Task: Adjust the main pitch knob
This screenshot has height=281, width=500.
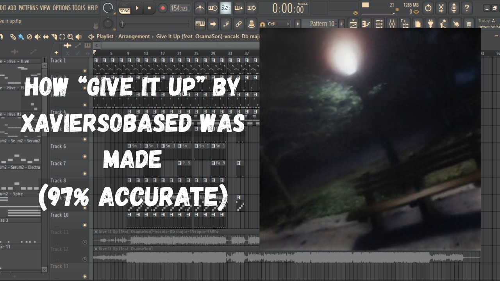Action: point(108,24)
